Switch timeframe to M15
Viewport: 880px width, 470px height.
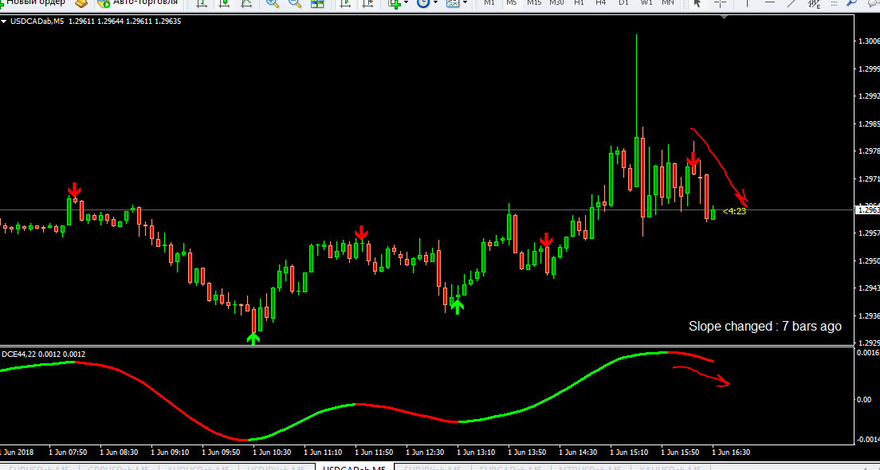pos(534,3)
